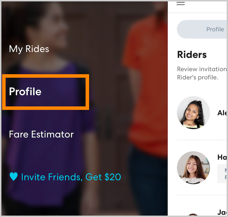Click the "Review invitation" description text
This screenshot has width=228, height=217.
(202, 69)
